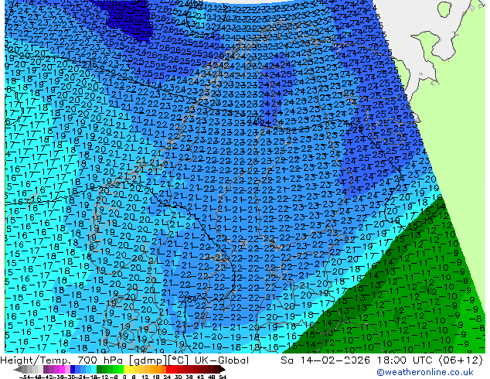Screen dimensions: 490x379
Task: Click the yellow segment of the temperature color scale
Action: tap(126, 369)
